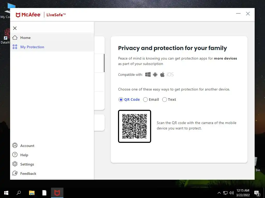
Task: Click the iOS compatibility label
Action: tap(170, 75)
